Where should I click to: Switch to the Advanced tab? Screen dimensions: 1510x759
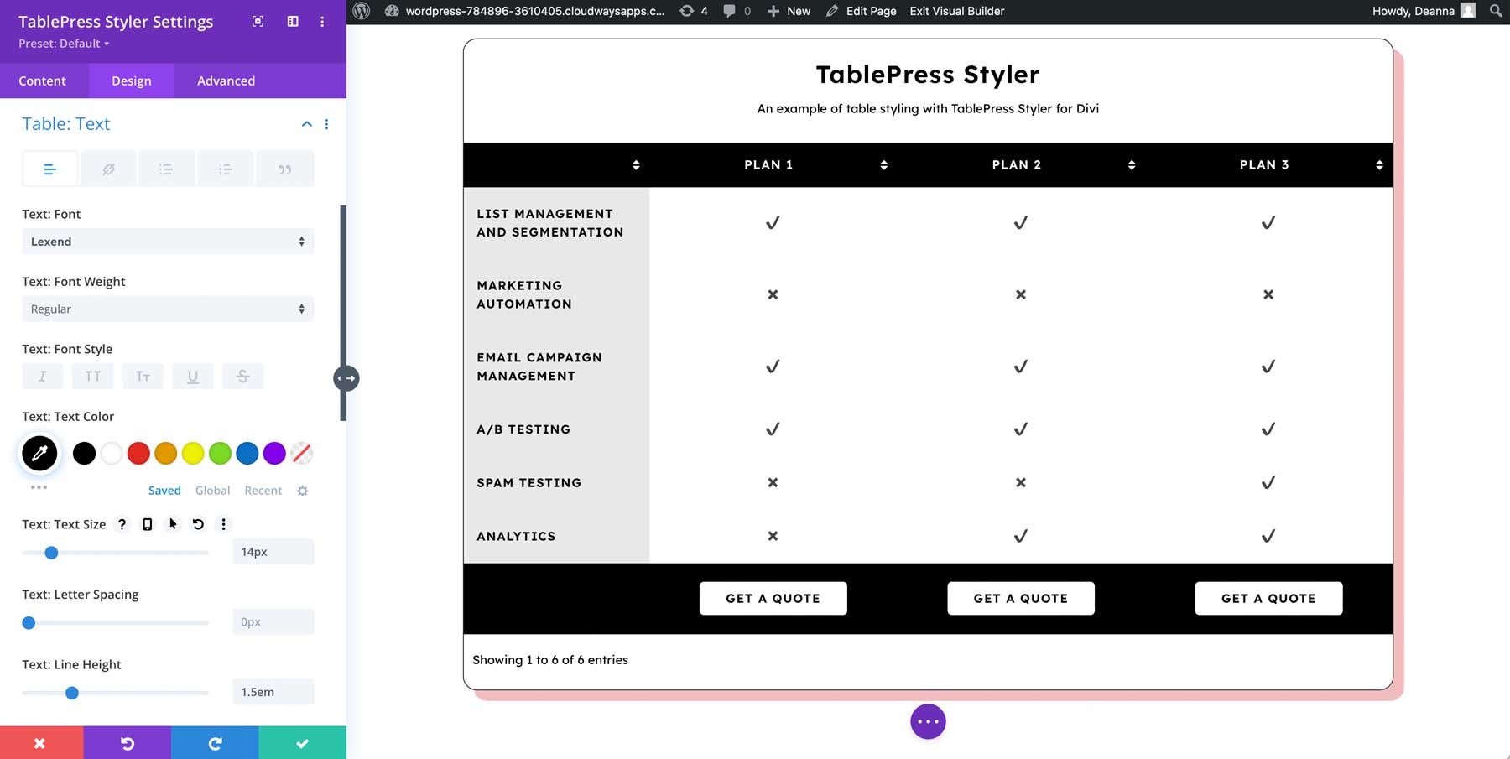226,81
